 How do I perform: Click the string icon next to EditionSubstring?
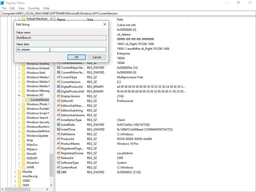coord(58,110)
